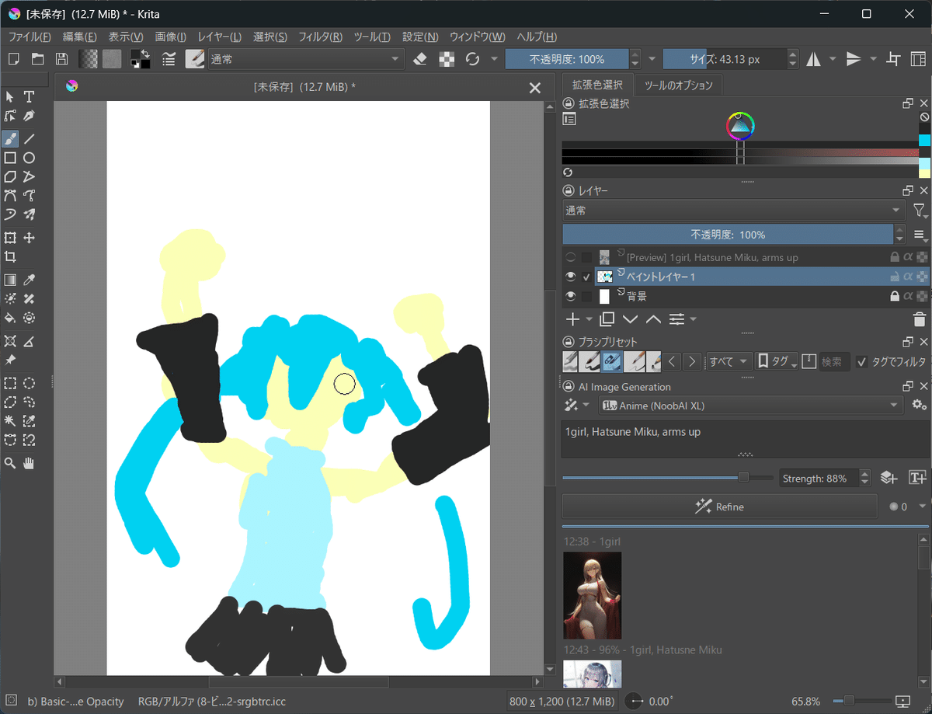The width and height of the screenshot is (932, 714).
Task: Pick the Color Sampler eyedropper tool
Action: point(29,279)
